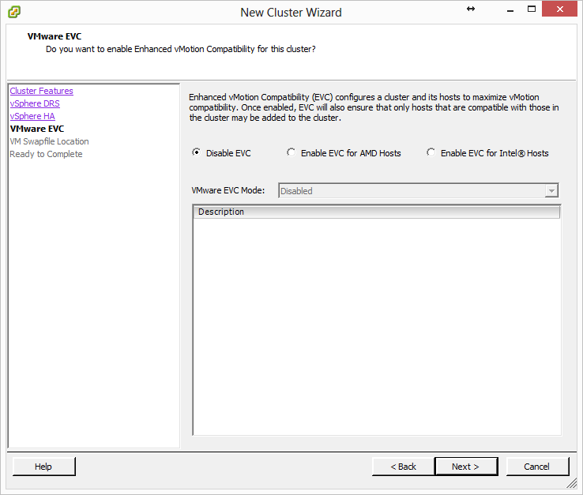Click the double-arrow icon in title bar

(471, 9)
